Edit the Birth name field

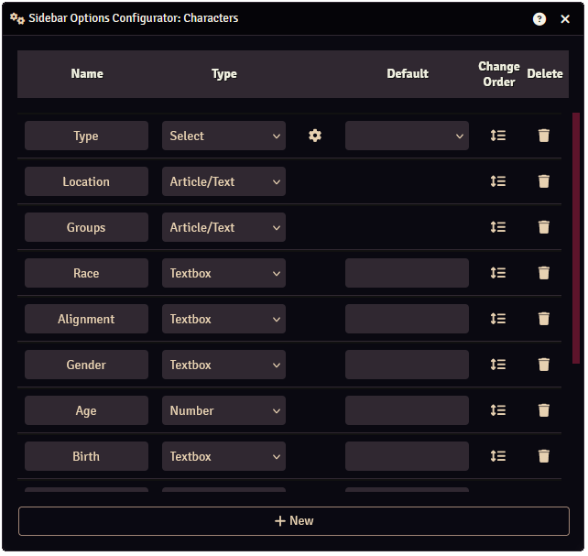click(86, 456)
